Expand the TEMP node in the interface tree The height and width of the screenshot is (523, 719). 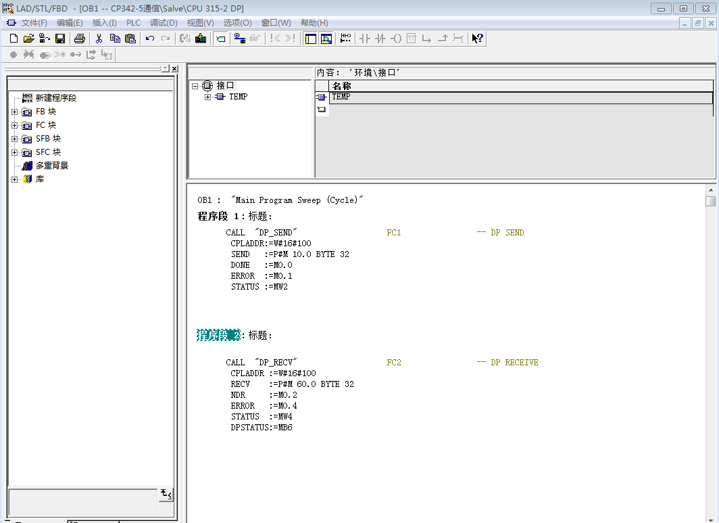[208, 97]
